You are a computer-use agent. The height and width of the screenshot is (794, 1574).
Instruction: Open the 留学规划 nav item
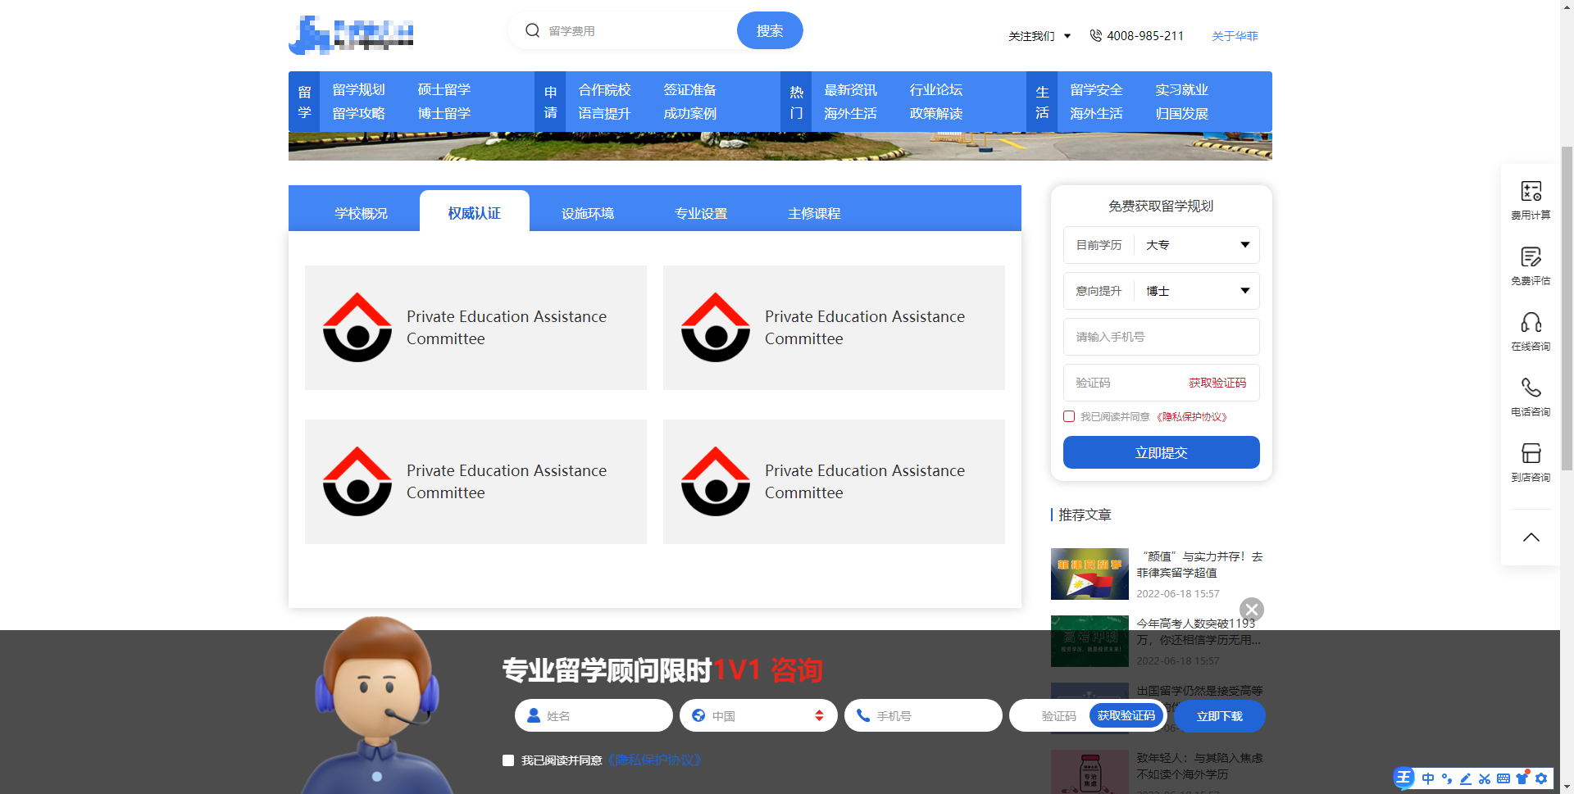click(x=358, y=89)
